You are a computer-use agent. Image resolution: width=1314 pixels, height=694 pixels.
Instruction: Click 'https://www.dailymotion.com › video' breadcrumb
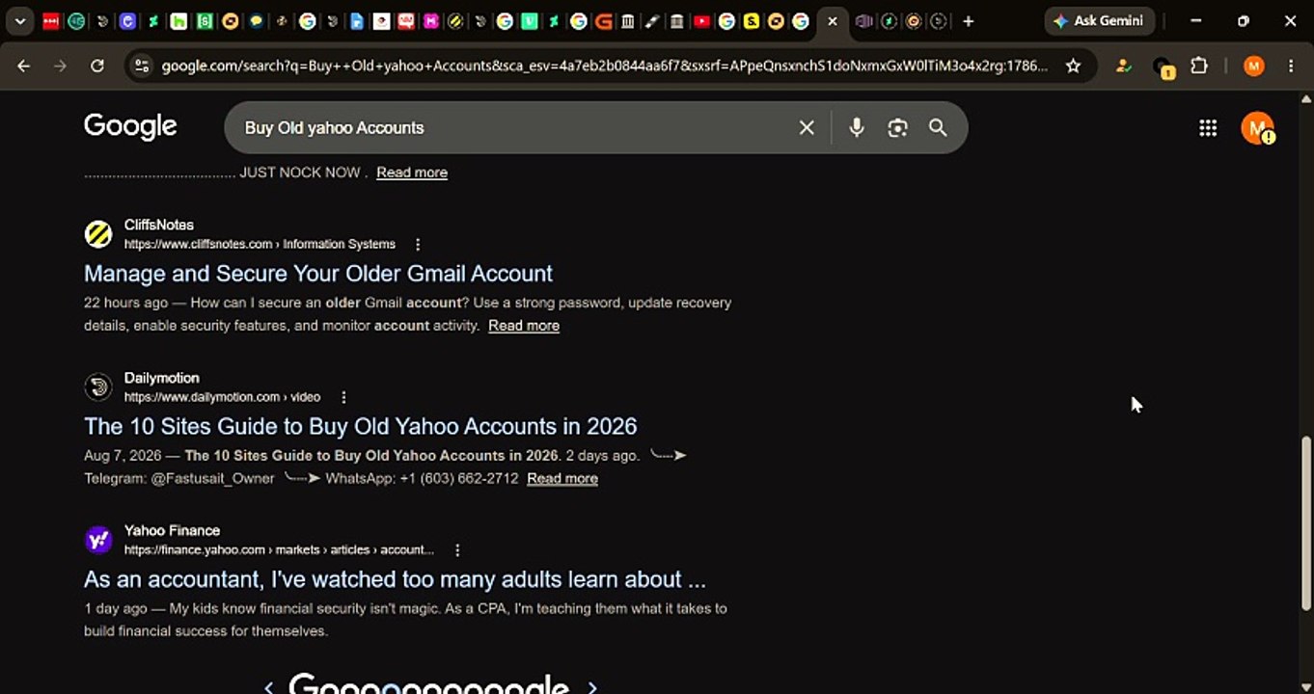[222, 397]
